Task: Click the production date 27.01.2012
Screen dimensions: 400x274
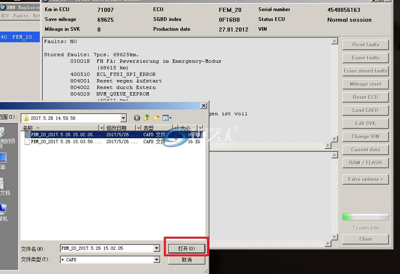Action: [x=233, y=30]
